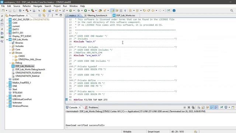Image resolution: width=236 pixels, height=133 pixels.
Task: Open the Run button dropdown arrow
Action: click(x=89, y=11)
